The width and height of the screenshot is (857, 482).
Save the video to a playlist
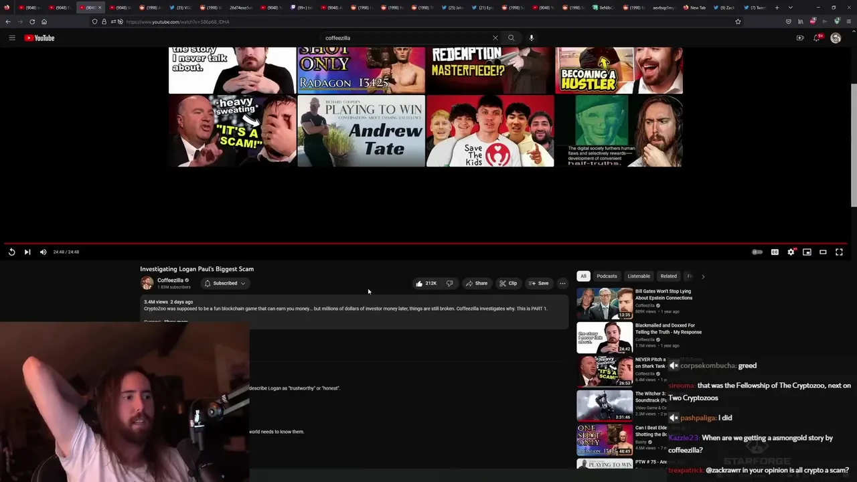click(539, 283)
